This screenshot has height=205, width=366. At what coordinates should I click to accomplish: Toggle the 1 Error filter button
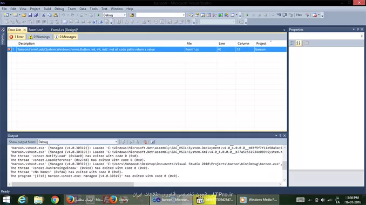17,37
